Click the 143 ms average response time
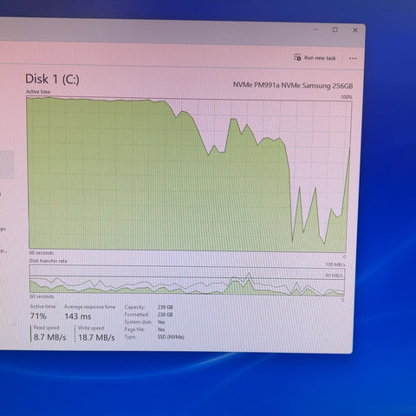 78,316
